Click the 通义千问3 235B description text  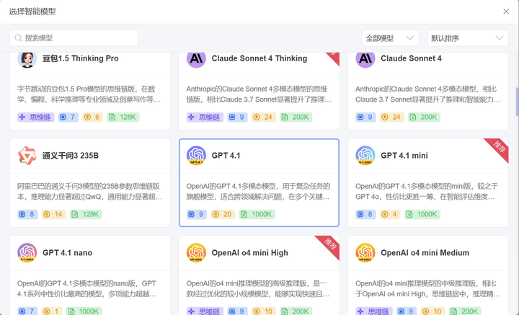point(89,192)
